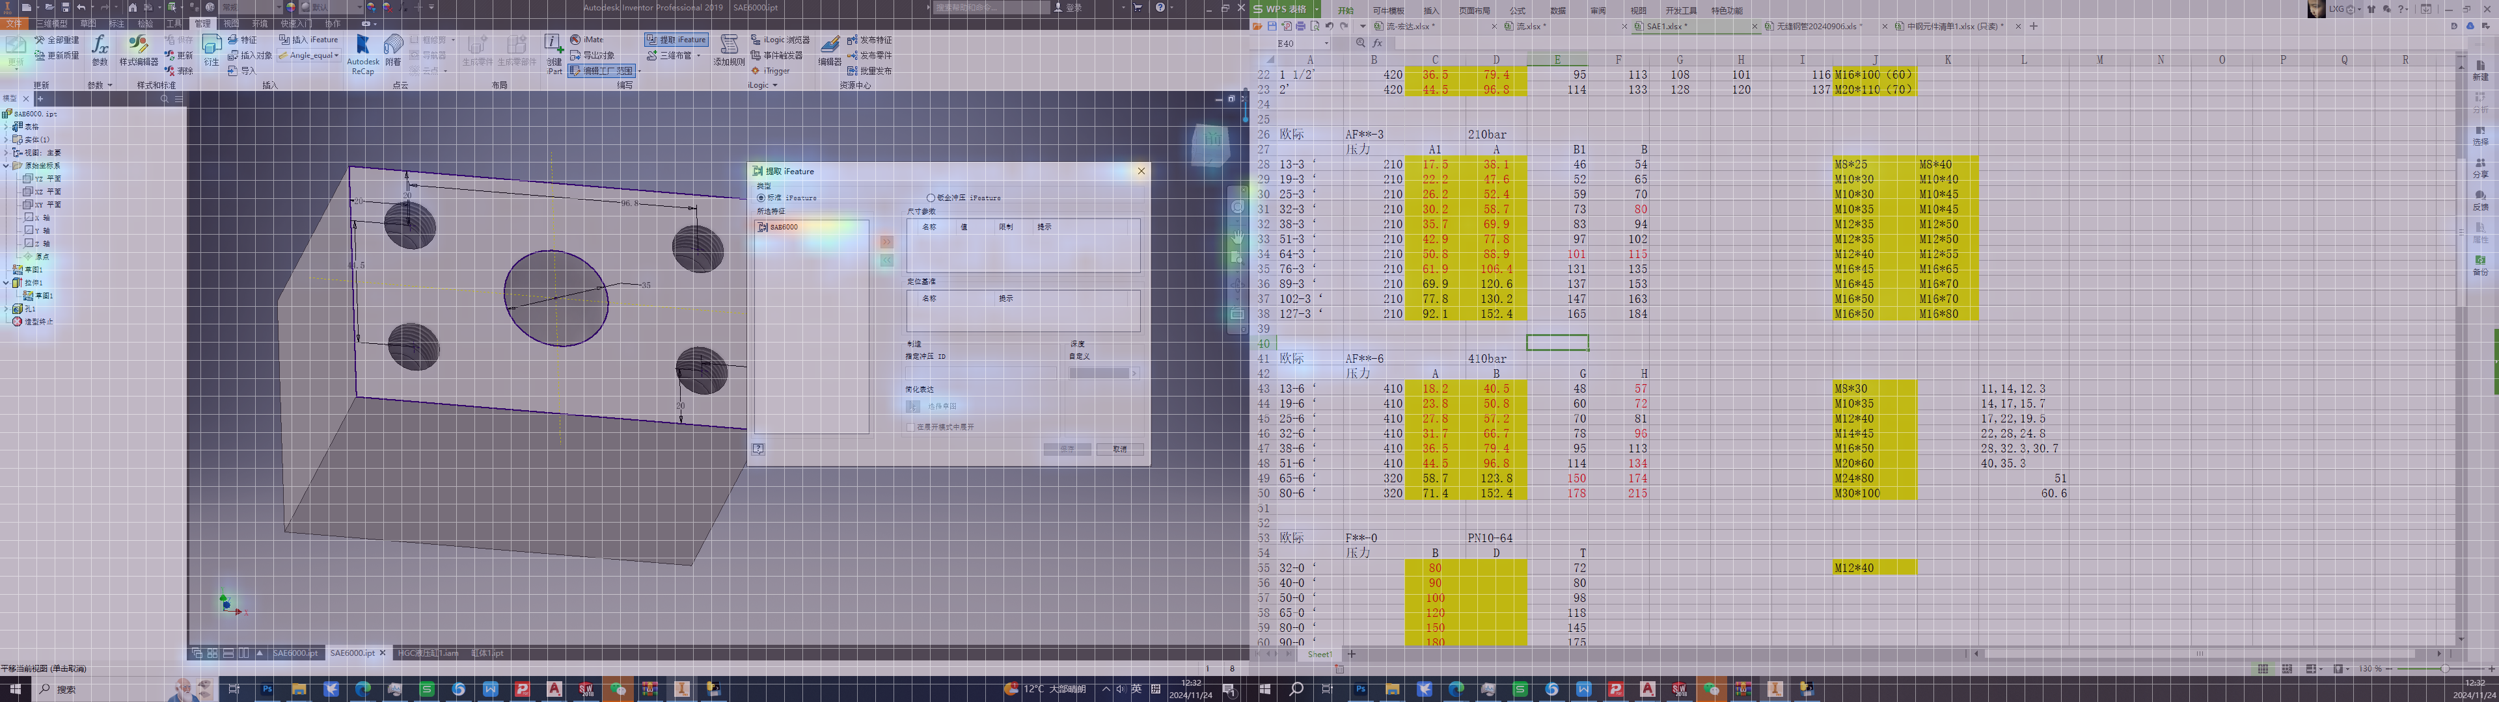Expand the 原始坐标系 origin tree node

[6, 166]
